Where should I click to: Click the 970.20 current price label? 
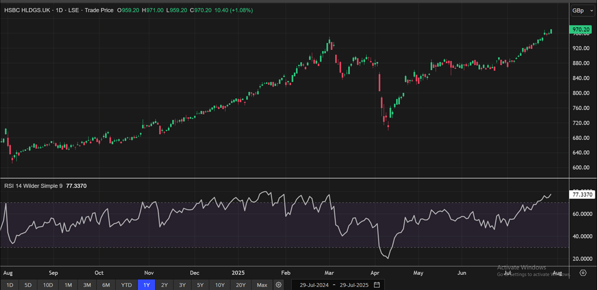(x=581, y=30)
